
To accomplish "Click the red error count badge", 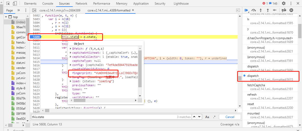I will [265, 4].
